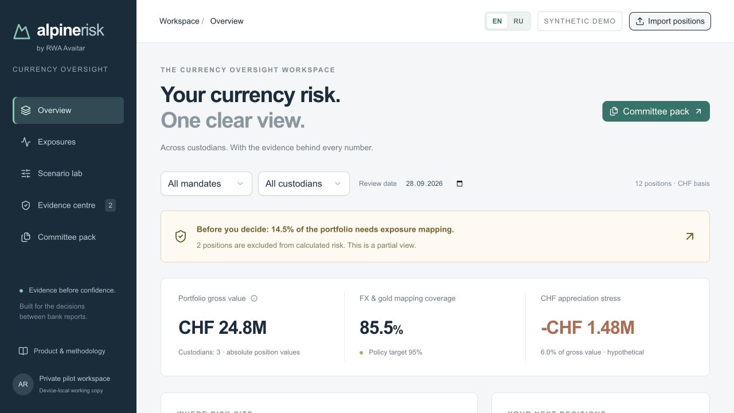Image resolution: width=734 pixels, height=413 pixels.
Task: Click the Exposures pulse icon
Action: 26,142
